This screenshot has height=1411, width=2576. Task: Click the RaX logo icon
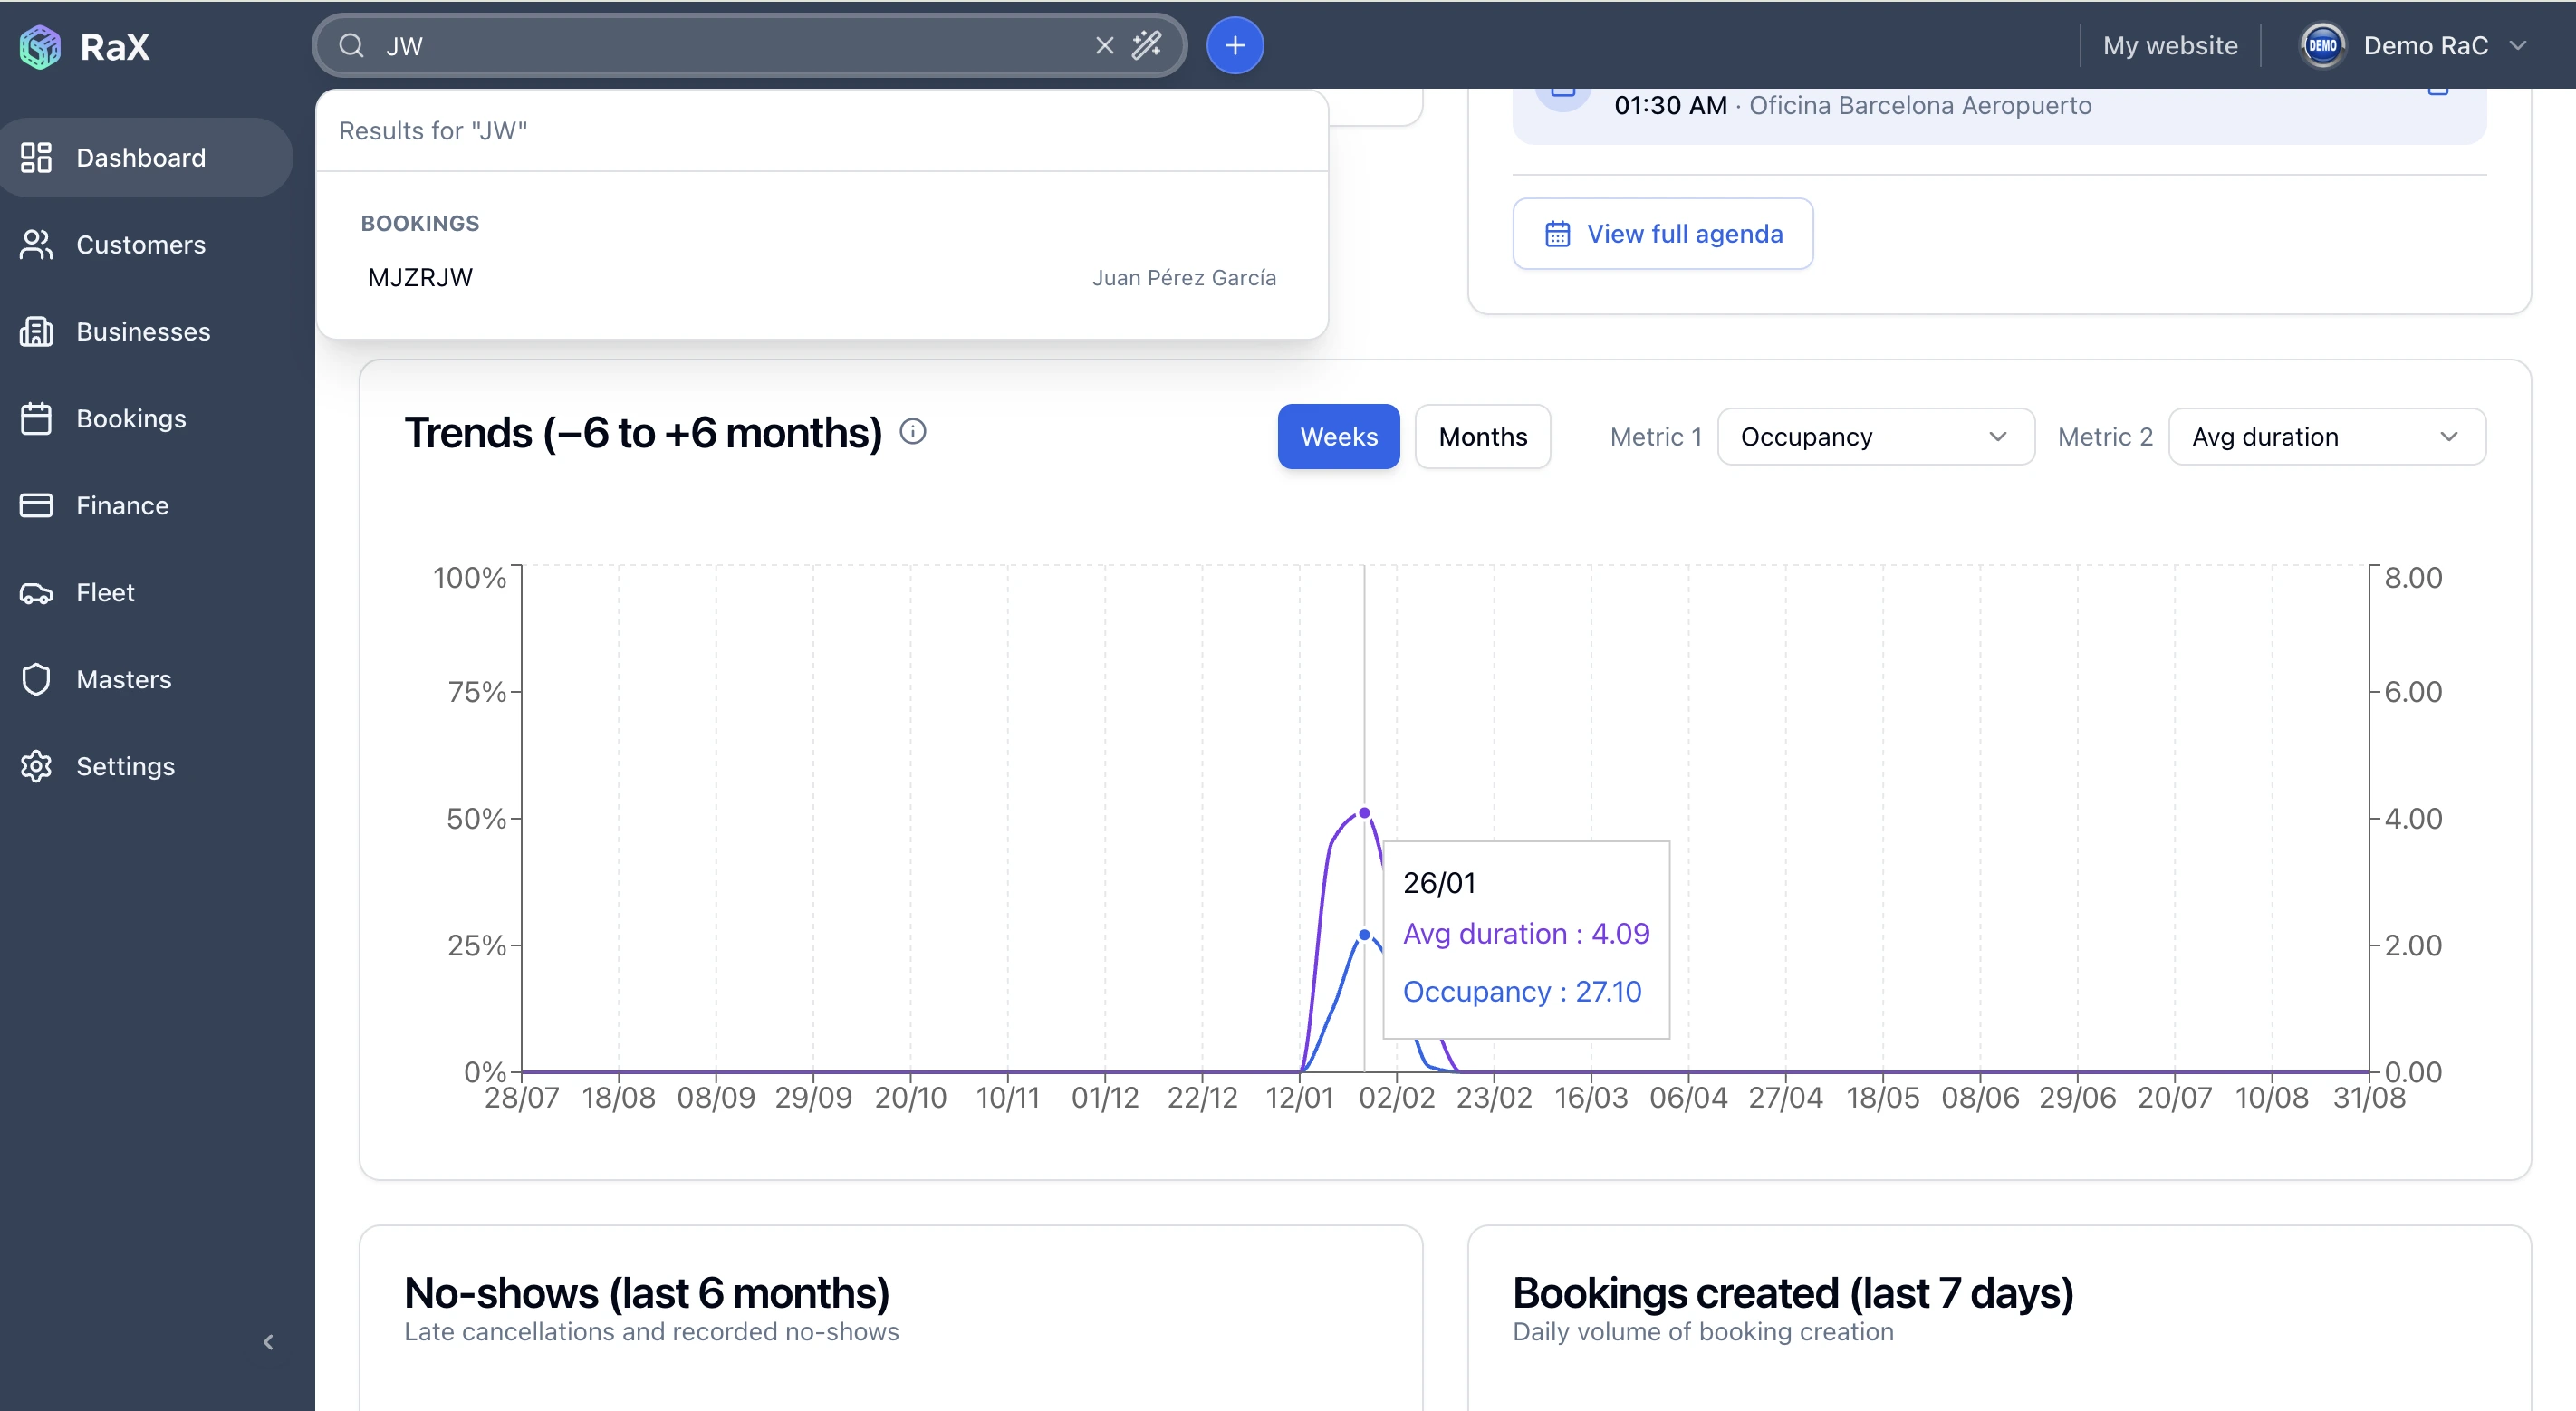point(40,46)
